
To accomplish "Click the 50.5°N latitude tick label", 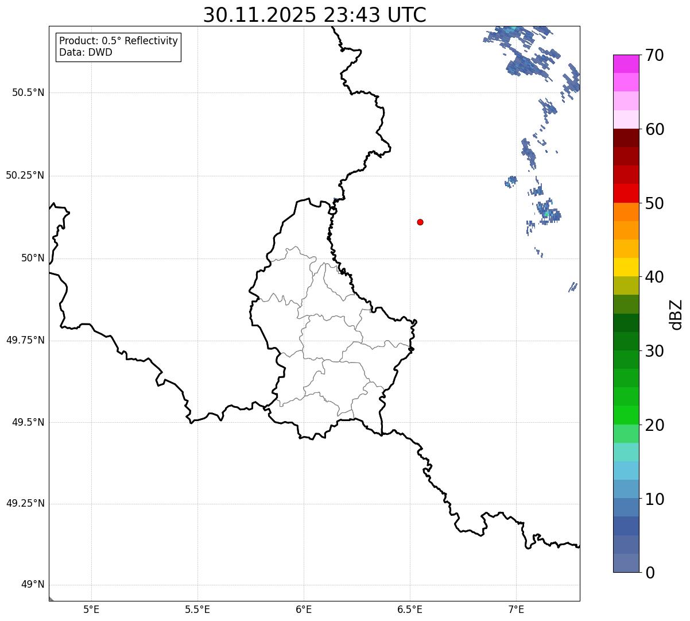I will click(x=28, y=92).
